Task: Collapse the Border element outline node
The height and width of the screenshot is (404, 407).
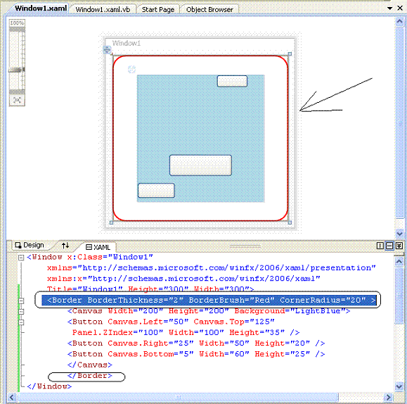Action: [x=21, y=301]
